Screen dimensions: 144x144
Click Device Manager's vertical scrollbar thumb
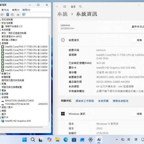(49, 79)
